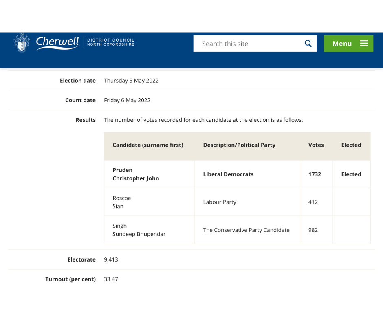
Task: Click the 1732 votes value
Action: pyautogui.click(x=315, y=174)
